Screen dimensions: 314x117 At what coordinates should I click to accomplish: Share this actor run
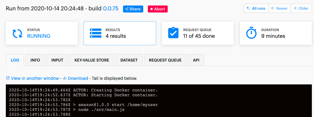click(133, 9)
